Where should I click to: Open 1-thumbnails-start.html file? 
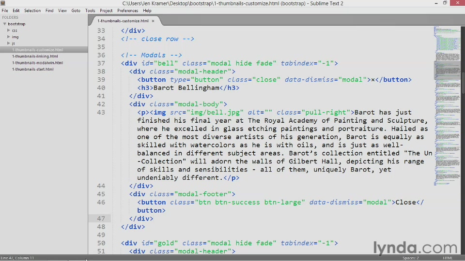coord(32,69)
